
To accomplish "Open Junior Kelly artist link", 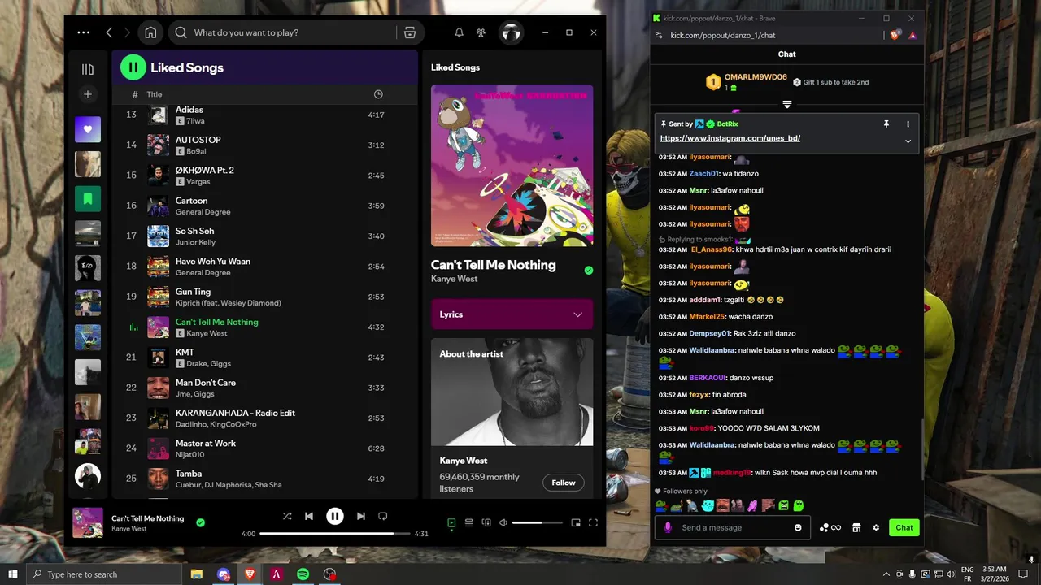I will [196, 242].
